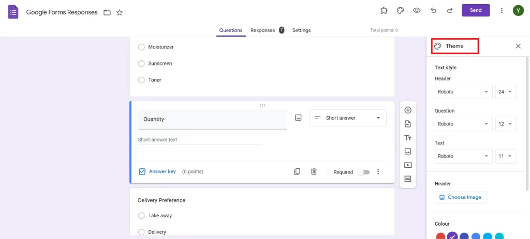The image size is (530, 239).
Task: Open the Short answer question type dropdown
Action: click(347, 118)
